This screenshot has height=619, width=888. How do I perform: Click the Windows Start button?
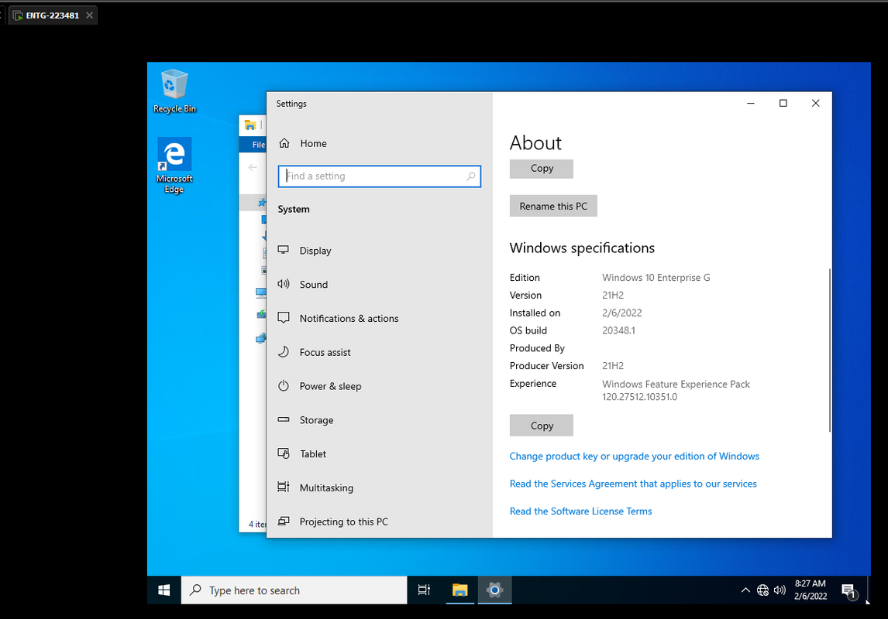click(164, 590)
